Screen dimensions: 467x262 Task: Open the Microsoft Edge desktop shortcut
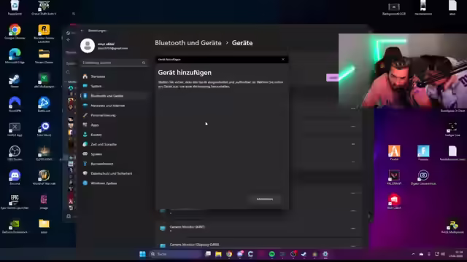[x=15, y=56]
